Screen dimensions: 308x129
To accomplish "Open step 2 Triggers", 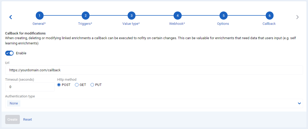I will click(x=85, y=16).
